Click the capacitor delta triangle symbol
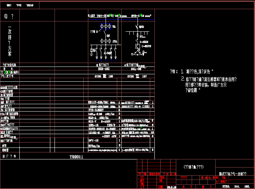This screenshot has height=189, width=255. [138, 53]
